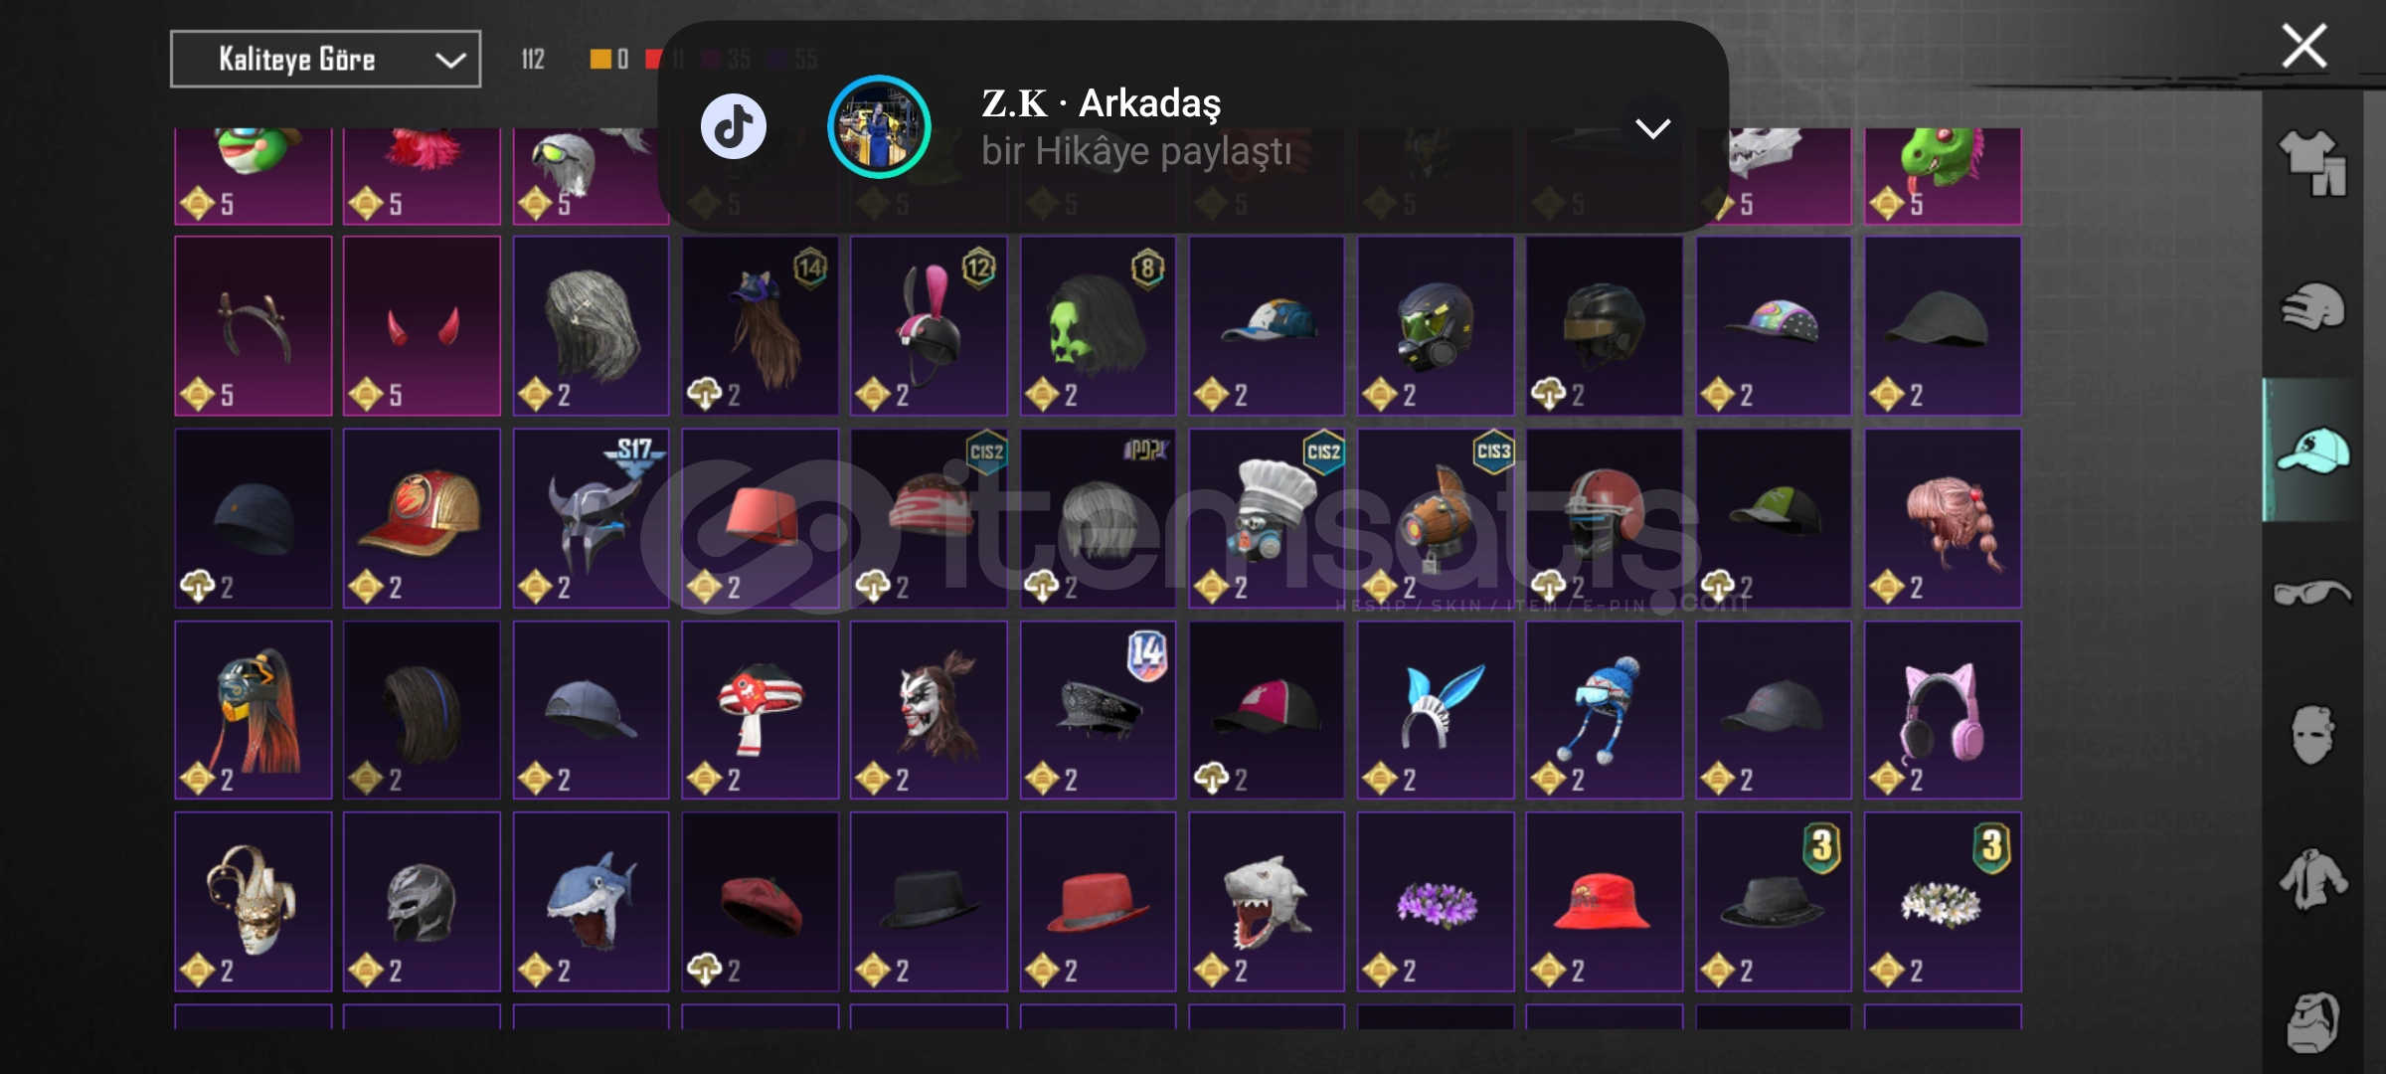
Task: Open the glasses category in sidebar
Action: click(2312, 594)
